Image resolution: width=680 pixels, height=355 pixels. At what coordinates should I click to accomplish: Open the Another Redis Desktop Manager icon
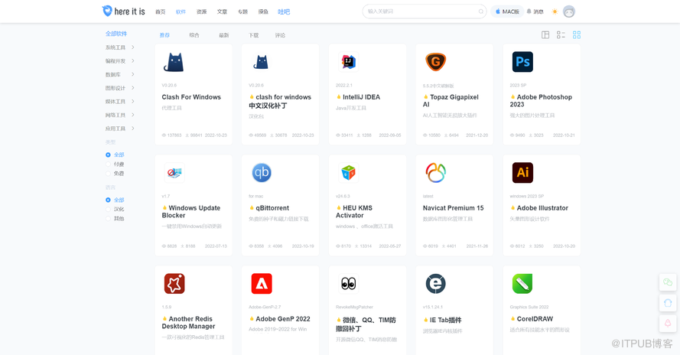point(174,284)
